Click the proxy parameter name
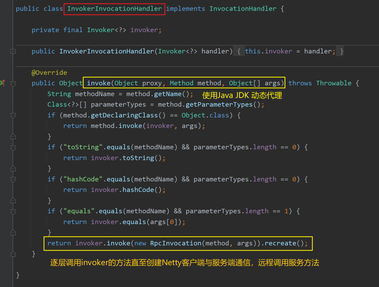The image size is (379, 287). (x=152, y=83)
